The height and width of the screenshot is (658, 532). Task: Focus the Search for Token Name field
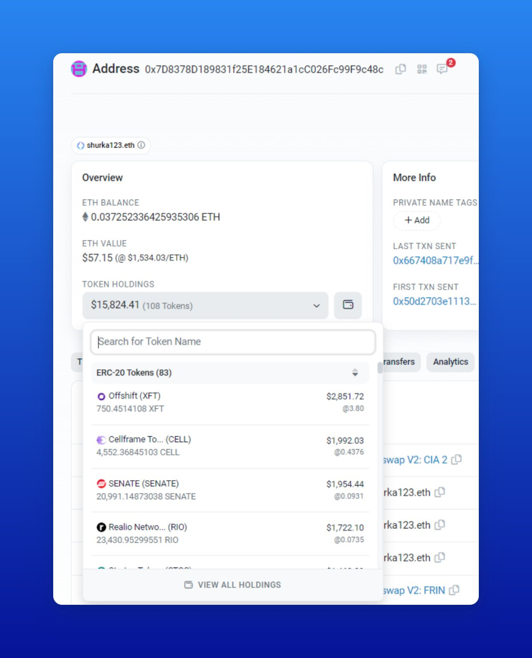[233, 342]
